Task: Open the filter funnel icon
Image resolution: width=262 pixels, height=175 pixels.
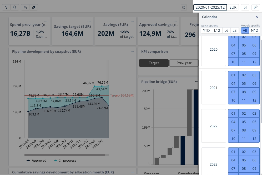Action: (x=6, y=7)
